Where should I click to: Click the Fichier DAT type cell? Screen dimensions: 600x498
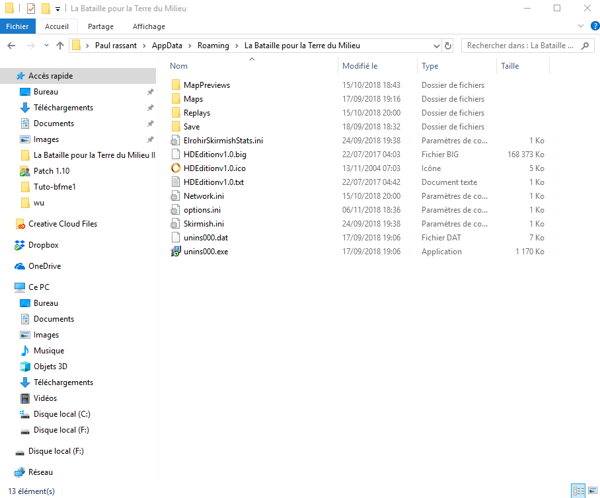click(441, 238)
